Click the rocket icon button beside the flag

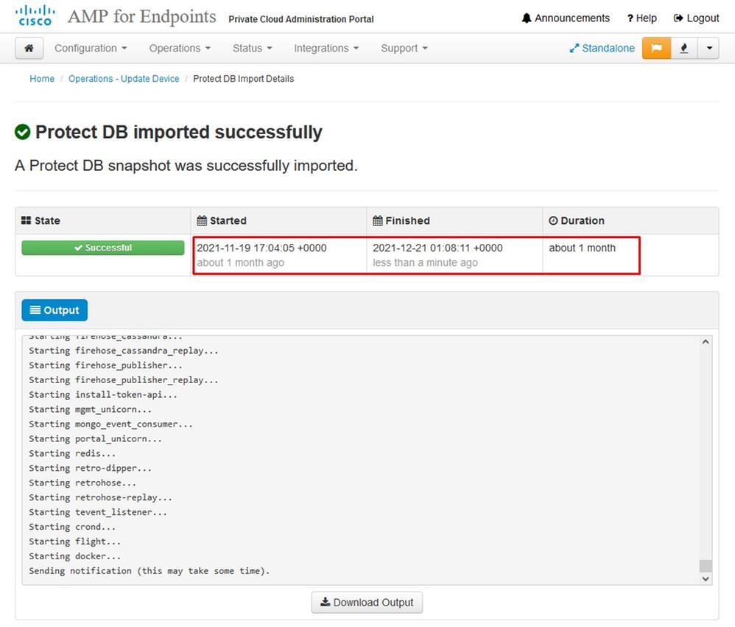point(684,49)
